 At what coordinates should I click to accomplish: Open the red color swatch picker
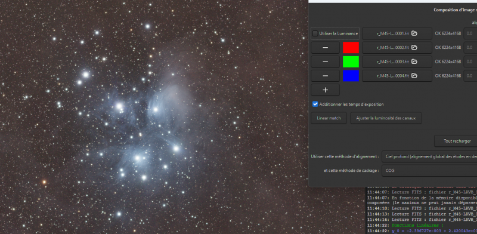coord(351,48)
